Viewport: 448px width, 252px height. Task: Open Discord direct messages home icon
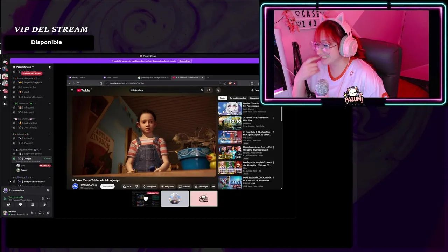pos(5,62)
